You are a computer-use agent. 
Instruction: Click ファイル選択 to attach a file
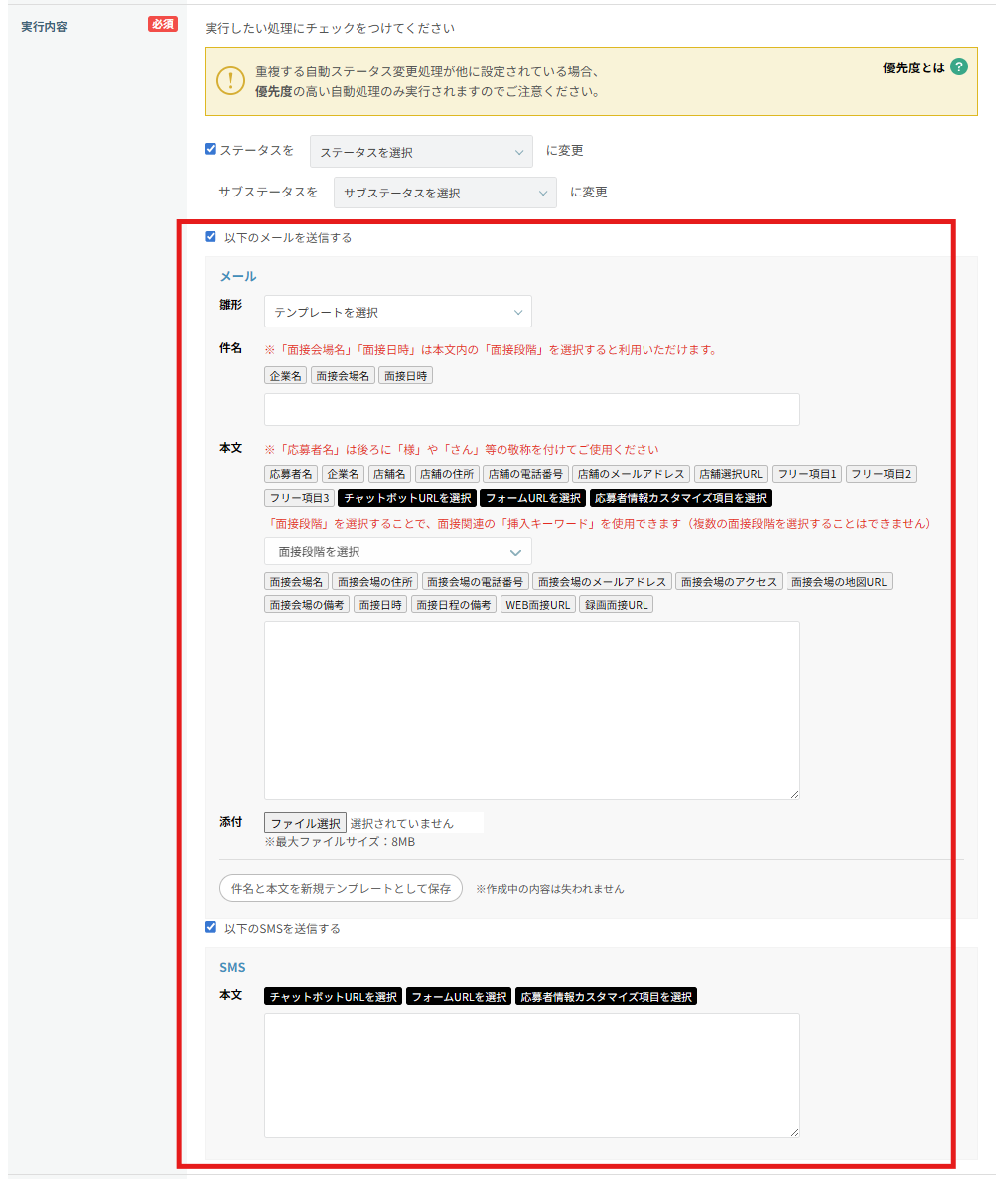[x=305, y=823]
